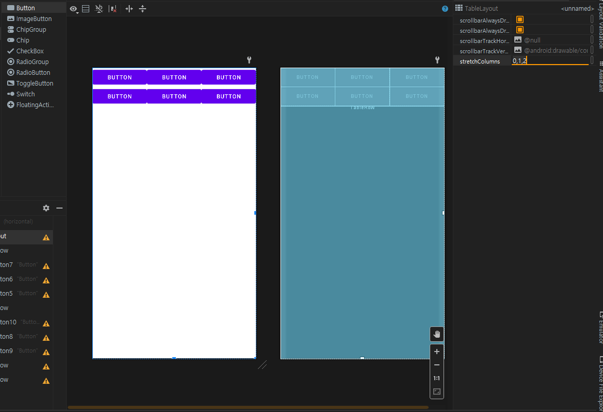Image resolution: width=603 pixels, height=412 pixels.
Task: Click warning icon on the ton9 row
Action: [46, 352]
